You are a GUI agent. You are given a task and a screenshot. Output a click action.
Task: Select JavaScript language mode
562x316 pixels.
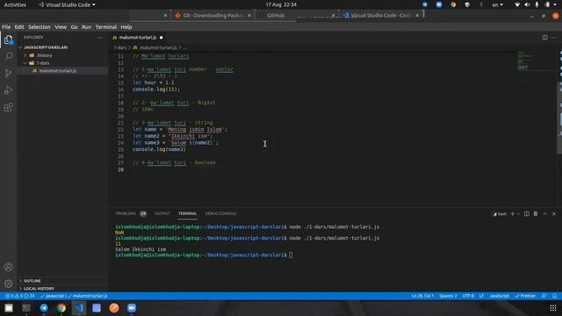pyautogui.click(x=500, y=296)
